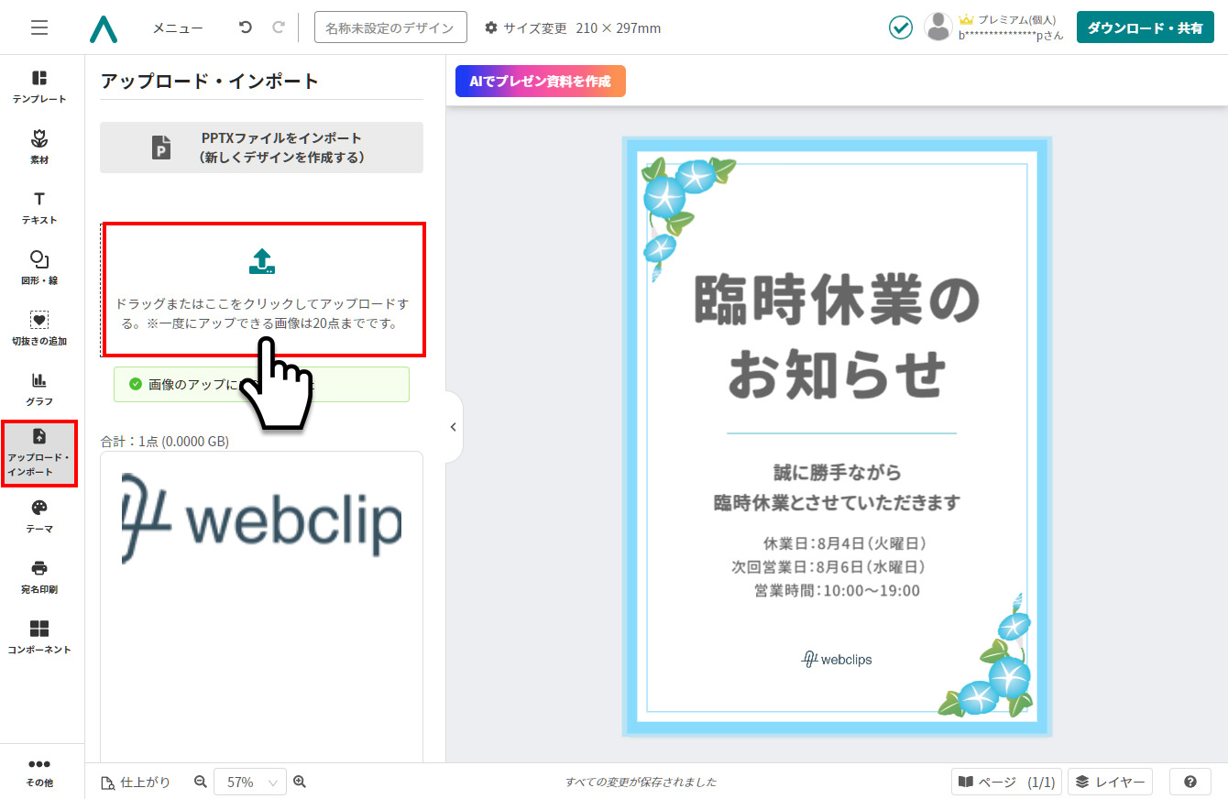
Task: Open サイズ変更 settings
Action: pos(527,28)
